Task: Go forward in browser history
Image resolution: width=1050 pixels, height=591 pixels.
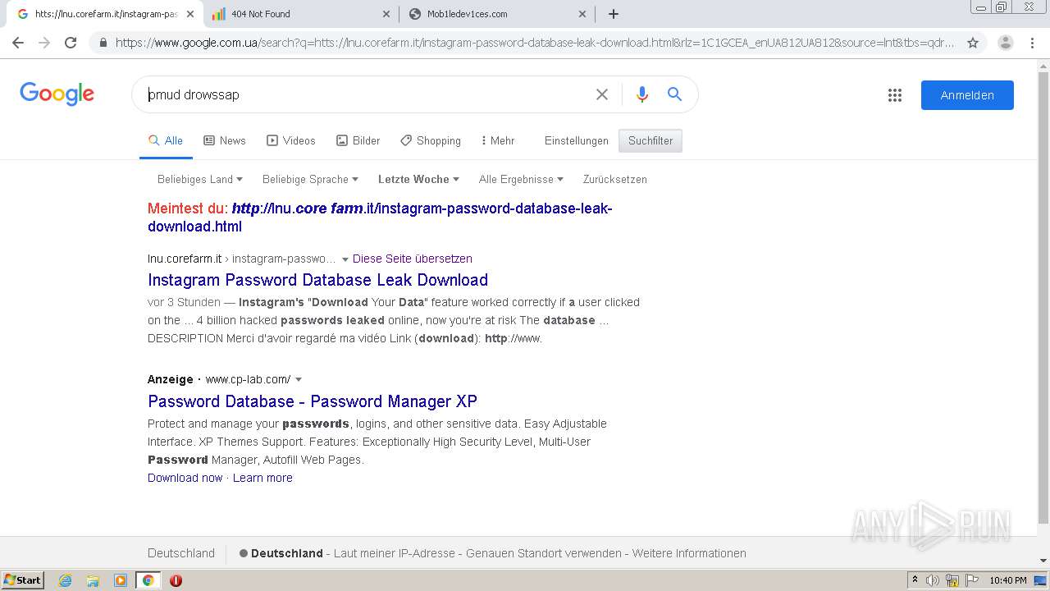Action: [x=44, y=43]
